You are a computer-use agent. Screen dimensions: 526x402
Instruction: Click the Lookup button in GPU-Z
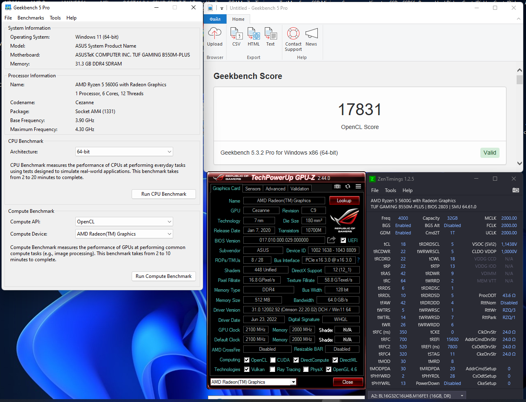point(344,201)
